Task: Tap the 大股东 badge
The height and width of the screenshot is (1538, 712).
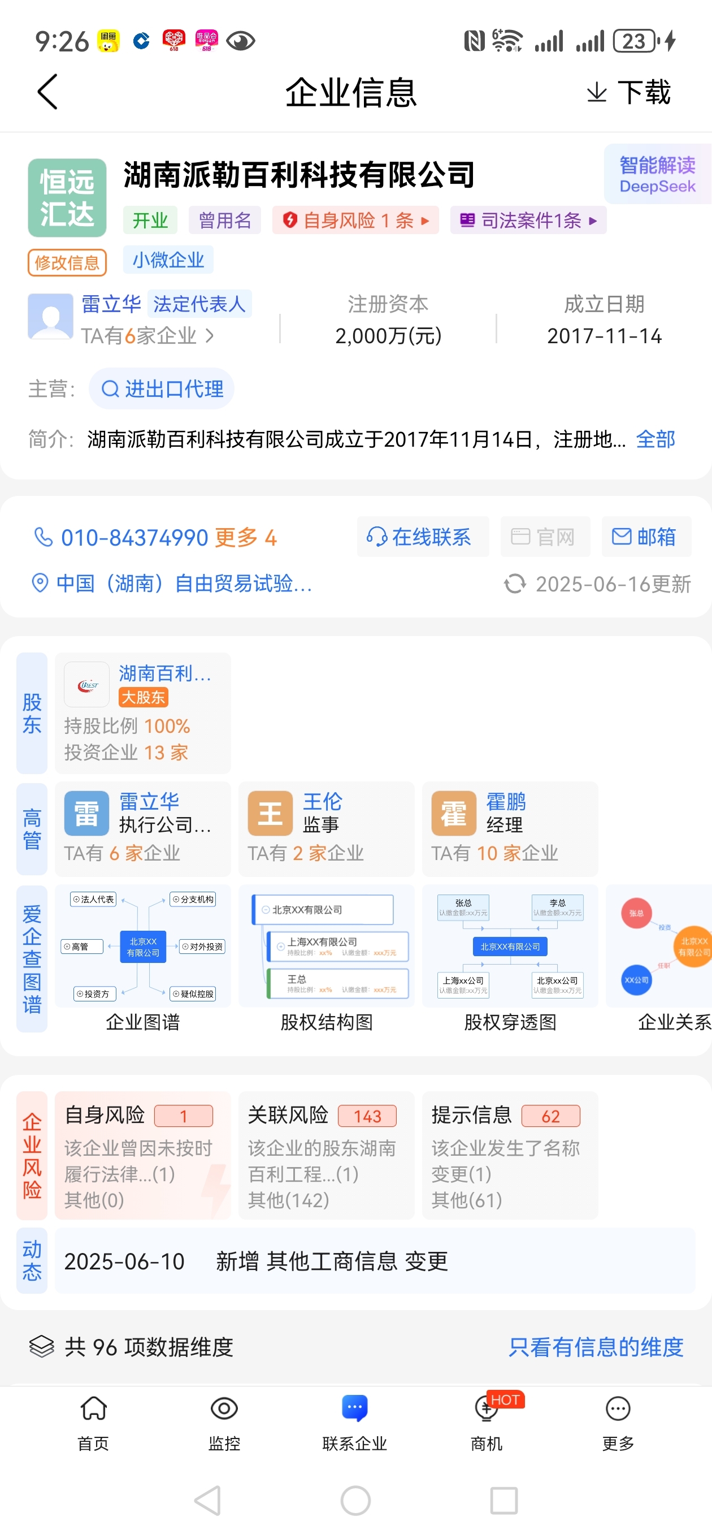Action: 143,697
